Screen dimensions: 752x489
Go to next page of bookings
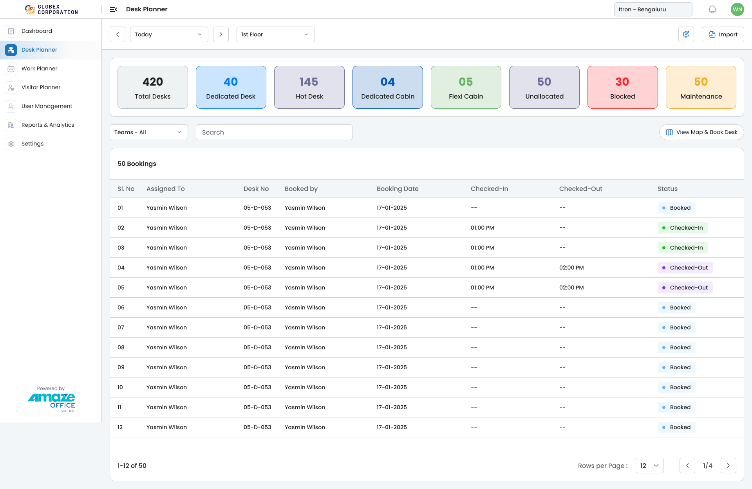728,466
